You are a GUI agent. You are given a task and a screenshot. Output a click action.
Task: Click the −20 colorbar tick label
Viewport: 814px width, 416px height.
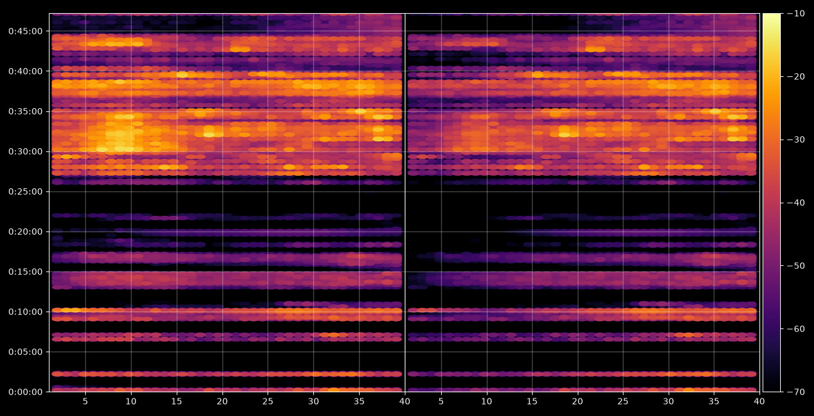click(x=796, y=76)
